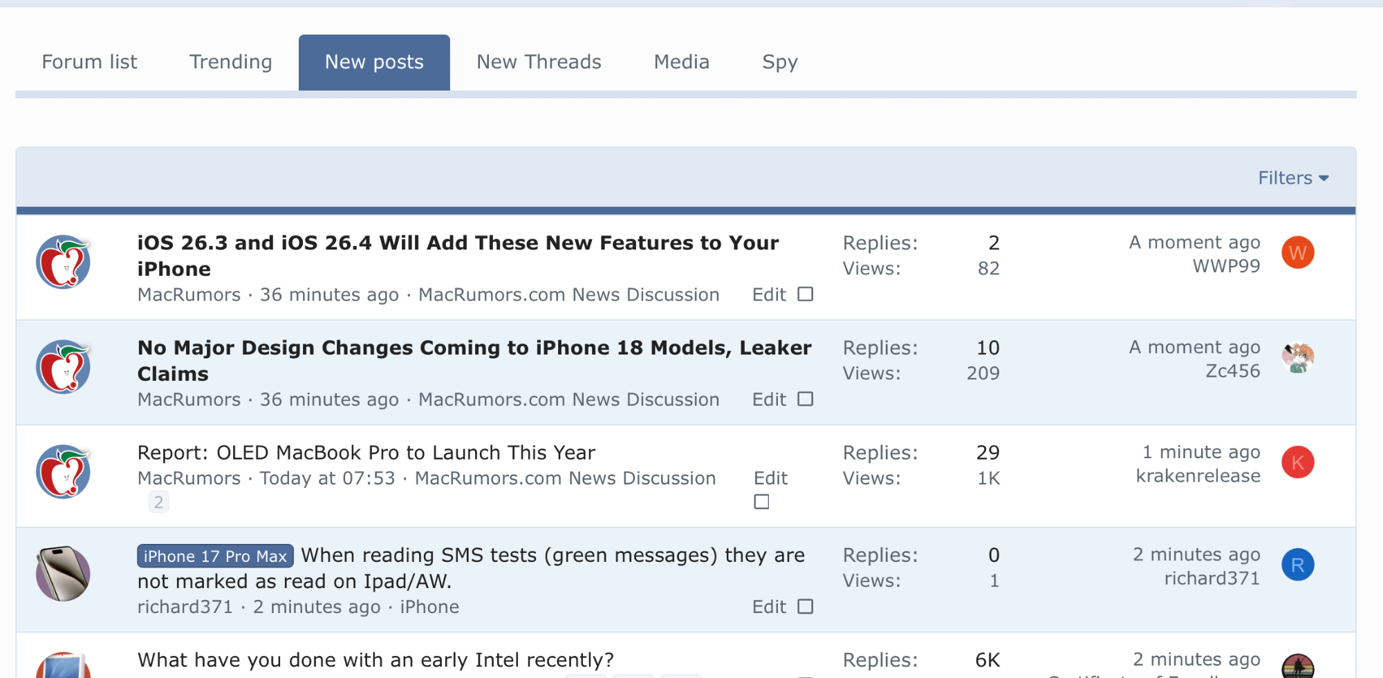
Task: Open WWP99's orange W avatar
Action: [x=1297, y=253]
